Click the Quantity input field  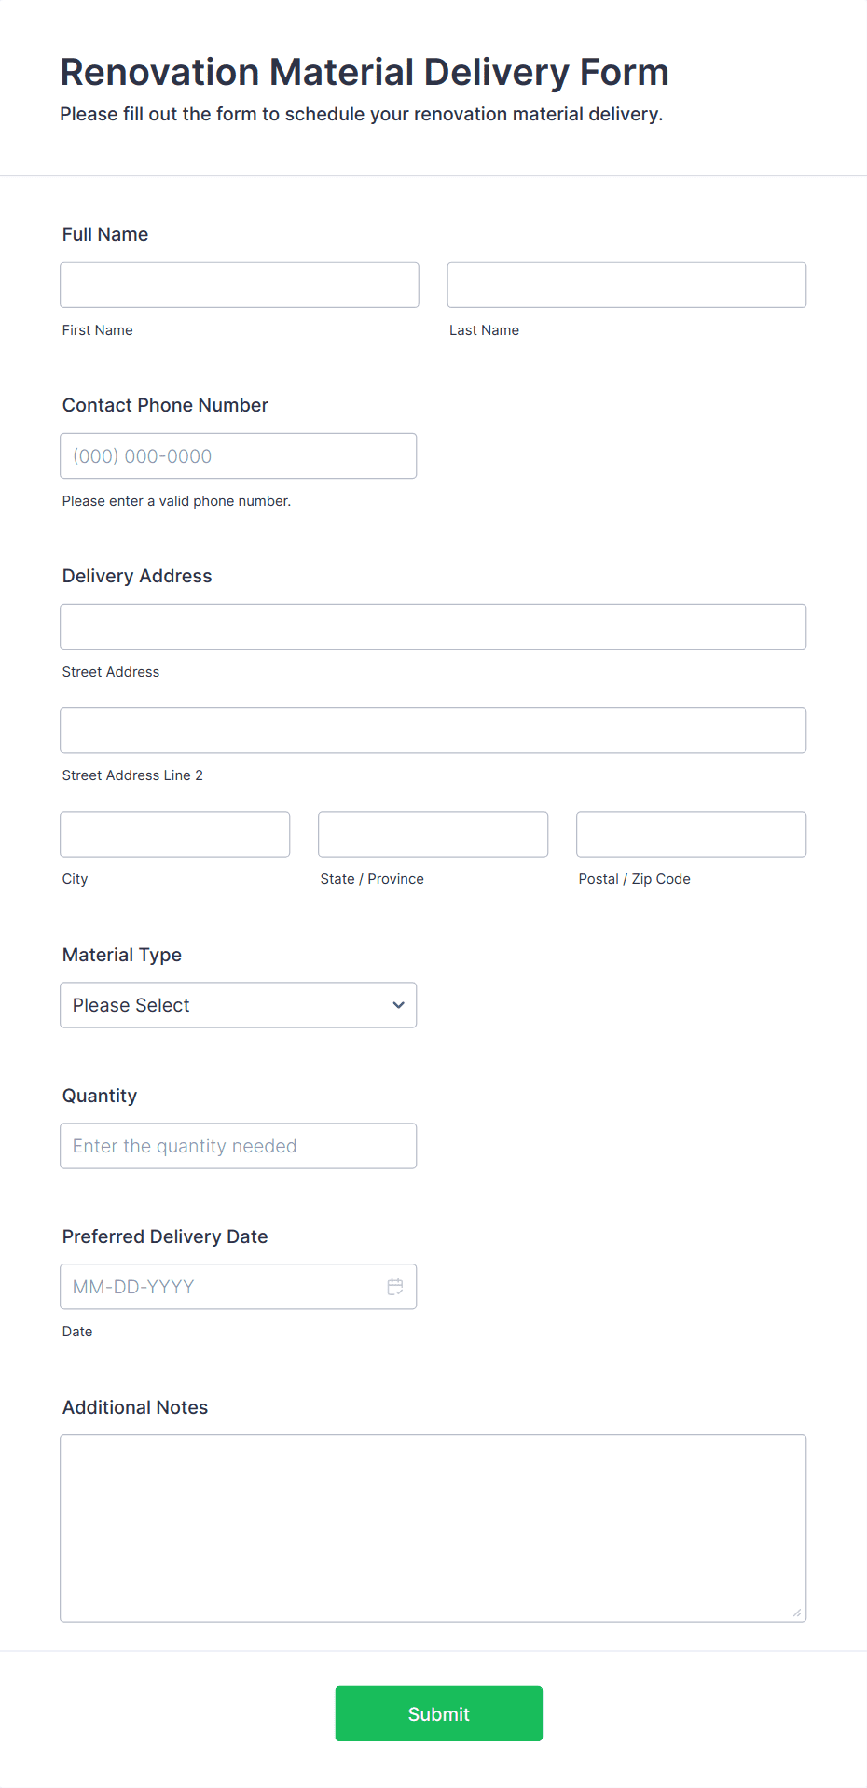pyautogui.click(x=239, y=1146)
